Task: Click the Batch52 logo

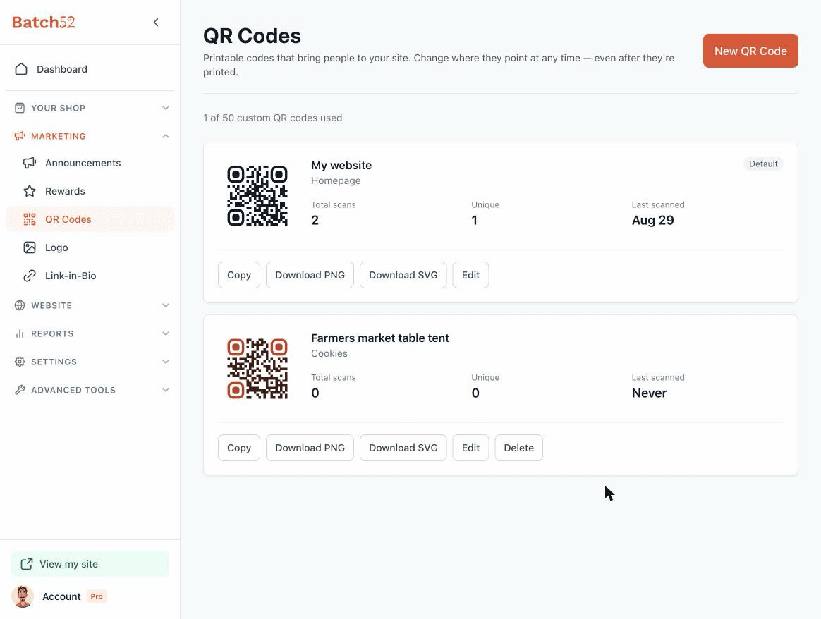Action: pyautogui.click(x=44, y=22)
